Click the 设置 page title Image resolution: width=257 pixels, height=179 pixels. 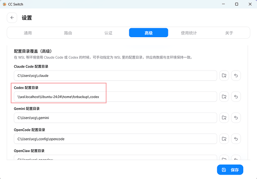coord(27,18)
